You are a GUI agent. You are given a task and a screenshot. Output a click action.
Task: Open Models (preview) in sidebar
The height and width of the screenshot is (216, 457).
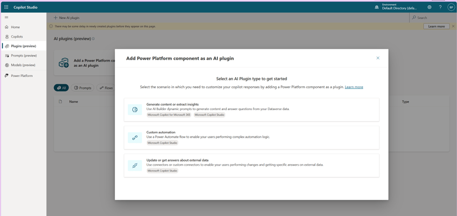[x=23, y=65]
